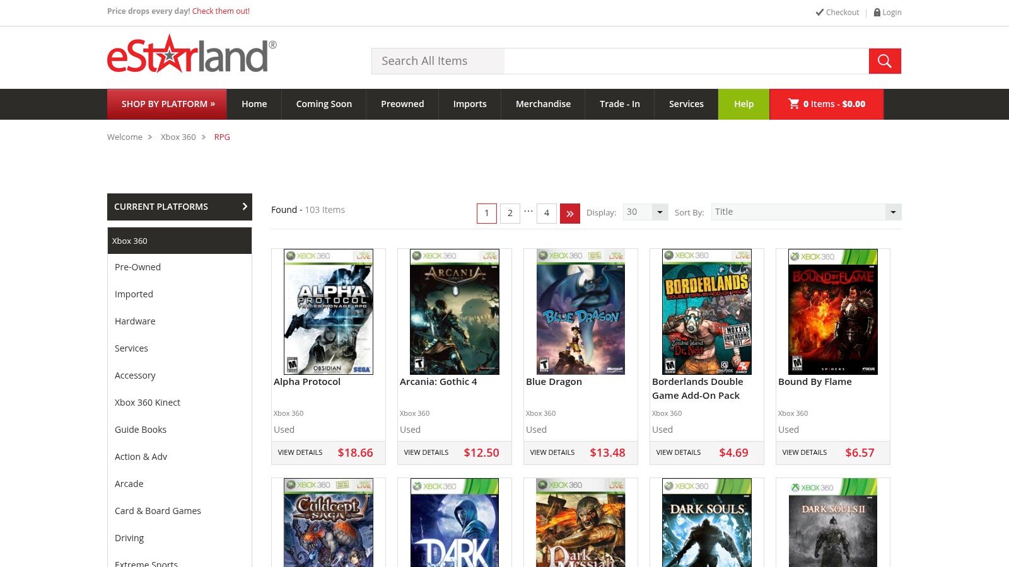Click View Details for Arcania: Gothic 4
The width and height of the screenshot is (1009, 567).
426,452
